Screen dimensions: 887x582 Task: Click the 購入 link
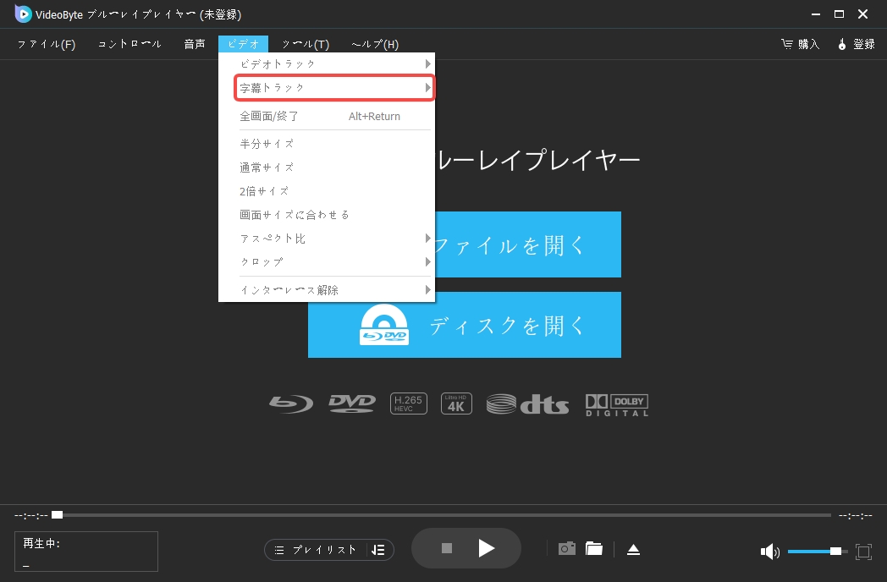coord(809,44)
